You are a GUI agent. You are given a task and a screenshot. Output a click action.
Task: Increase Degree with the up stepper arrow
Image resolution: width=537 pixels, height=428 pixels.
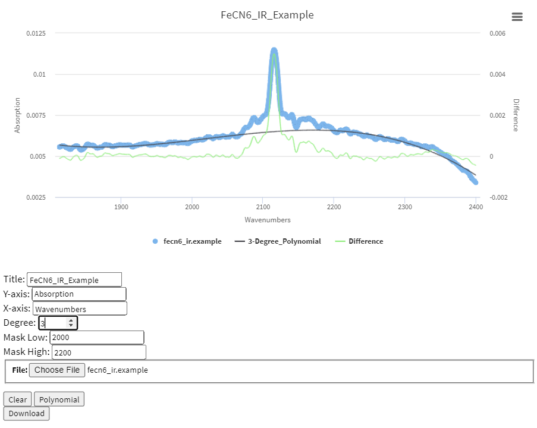click(71, 320)
